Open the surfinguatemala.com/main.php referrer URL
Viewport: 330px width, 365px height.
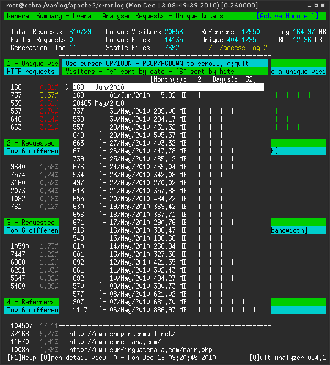pyautogui.click(x=141, y=350)
